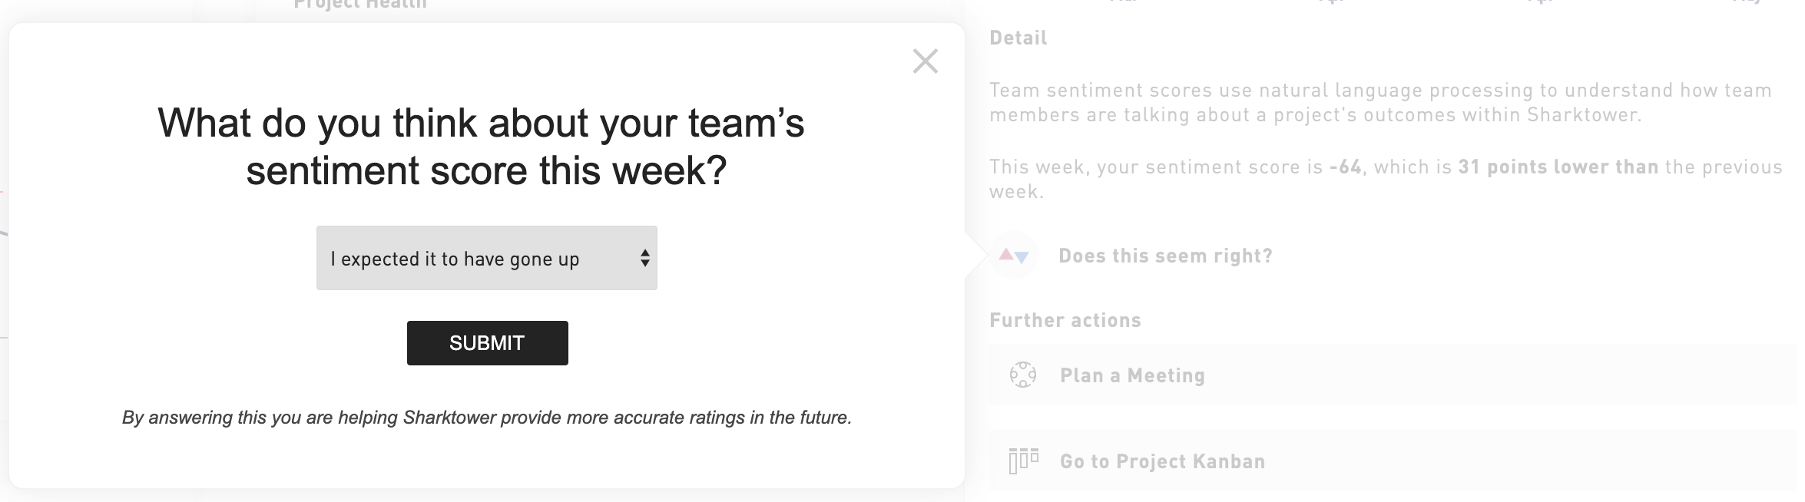Click the pointer notch beside the popup
The width and height of the screenshot is (1805, 502).
(x=975, y=255)
